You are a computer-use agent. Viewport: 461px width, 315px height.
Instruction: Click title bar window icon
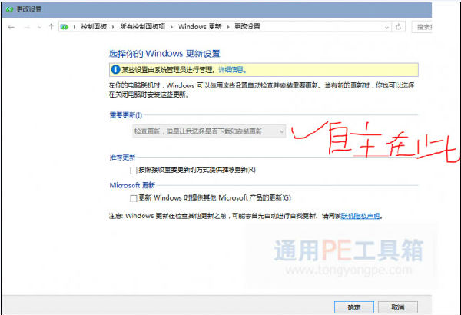(x=9, y=9)
